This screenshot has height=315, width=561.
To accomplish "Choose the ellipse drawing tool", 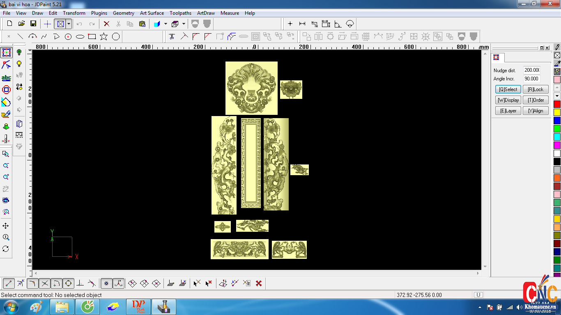I will coord(80,37).
